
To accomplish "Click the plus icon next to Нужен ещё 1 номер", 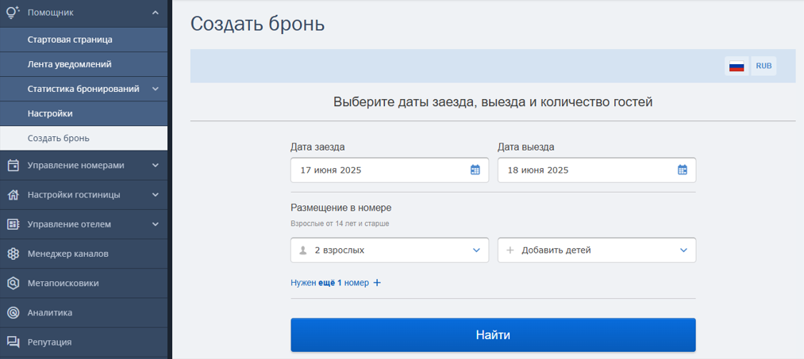I will tap(377, 283).
